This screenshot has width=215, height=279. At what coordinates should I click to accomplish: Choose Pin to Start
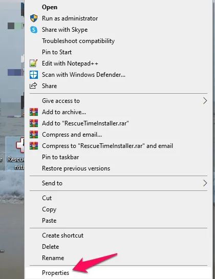pos(118,52)
